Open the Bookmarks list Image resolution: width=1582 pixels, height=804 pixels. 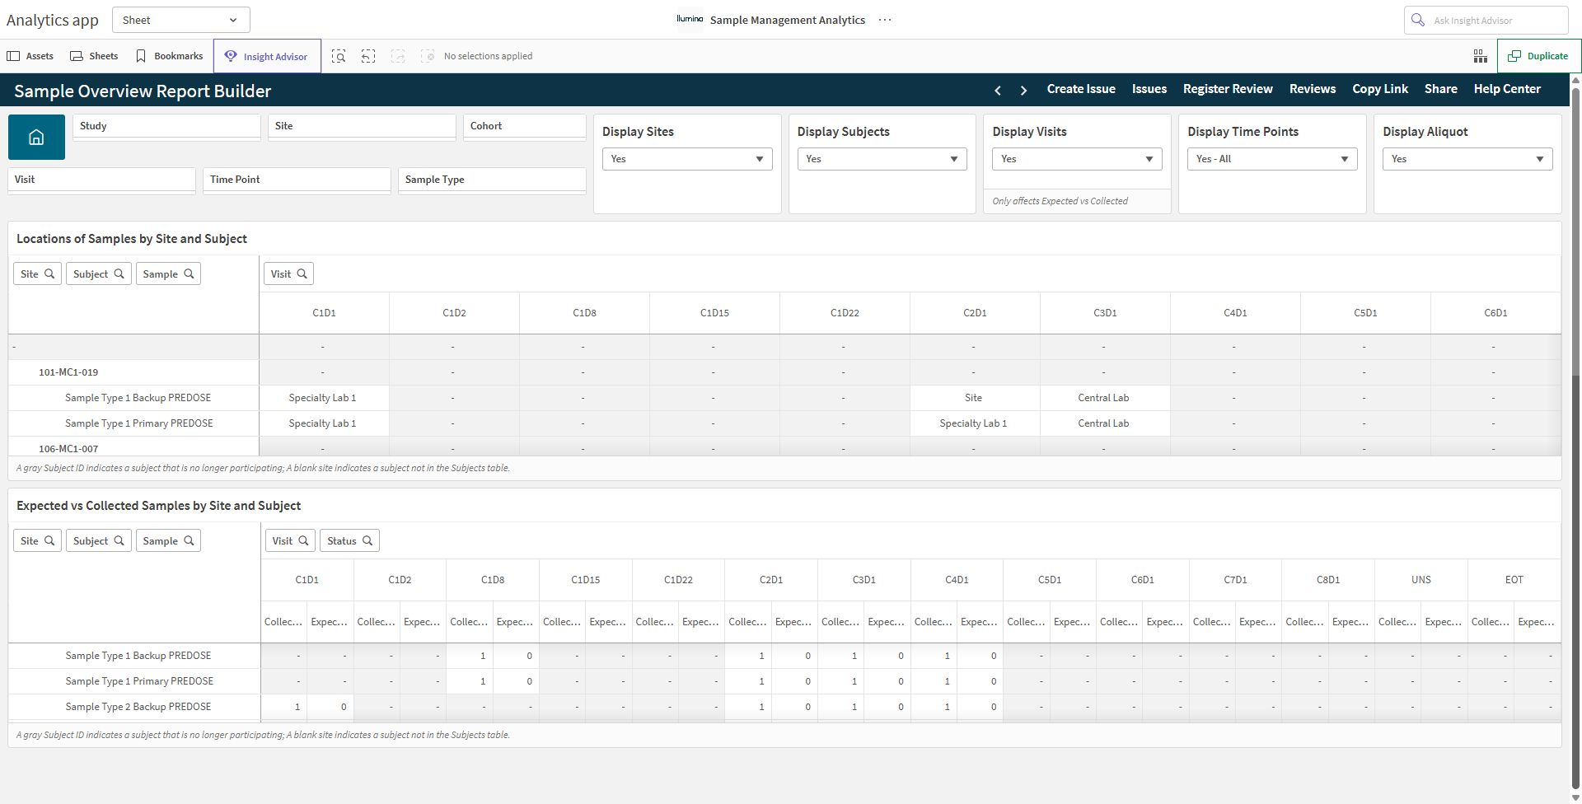[169, 56]
